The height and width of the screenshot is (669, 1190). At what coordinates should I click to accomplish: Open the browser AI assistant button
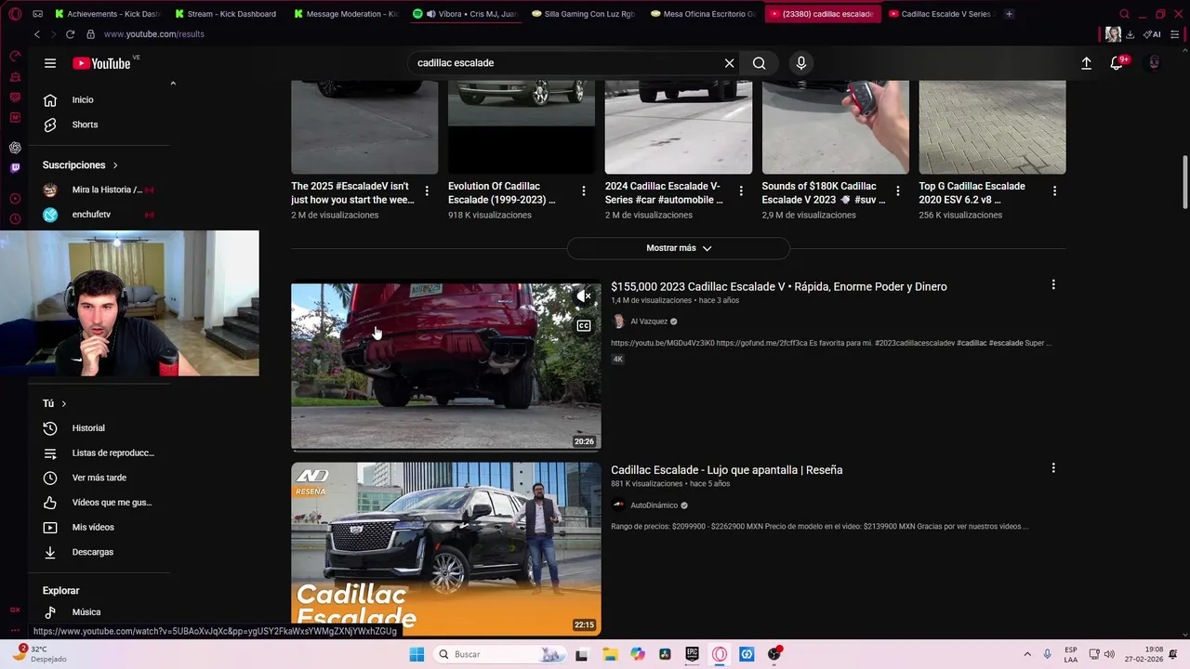tap(1152, 34)
